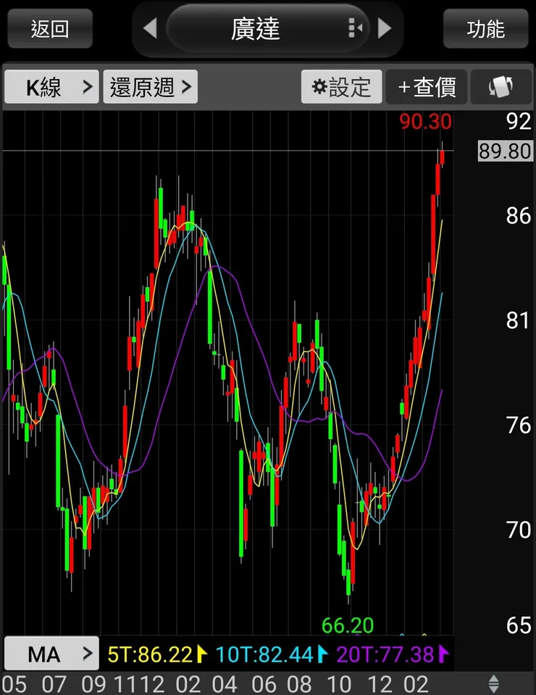The width and height of the screenshot is (536, 695).
Task: Click the 65 price axis label
Action: [x=519, y=625]
